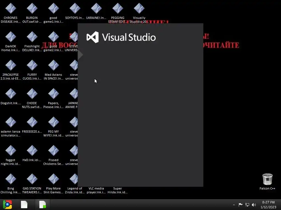Open the Action Center flag icon
This screenshot has width=281, height=210.
(240, 205)
